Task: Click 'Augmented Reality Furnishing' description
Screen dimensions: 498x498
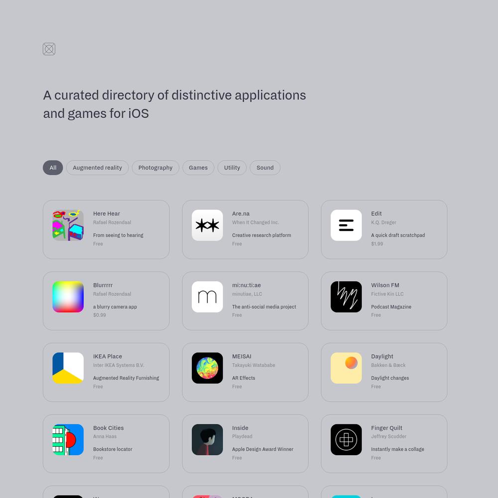Action: point(126,378)
